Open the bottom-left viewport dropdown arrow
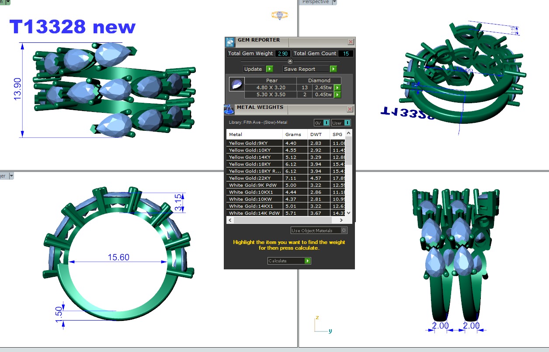Viewport: 549px width, 352px height. [x=12, y=176]
